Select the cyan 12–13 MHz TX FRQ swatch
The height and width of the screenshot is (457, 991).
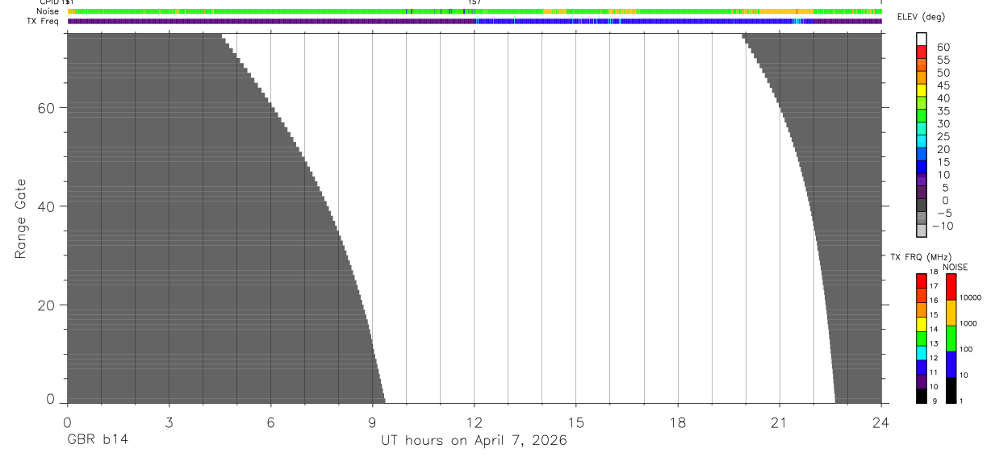click(x=921, y=353)
